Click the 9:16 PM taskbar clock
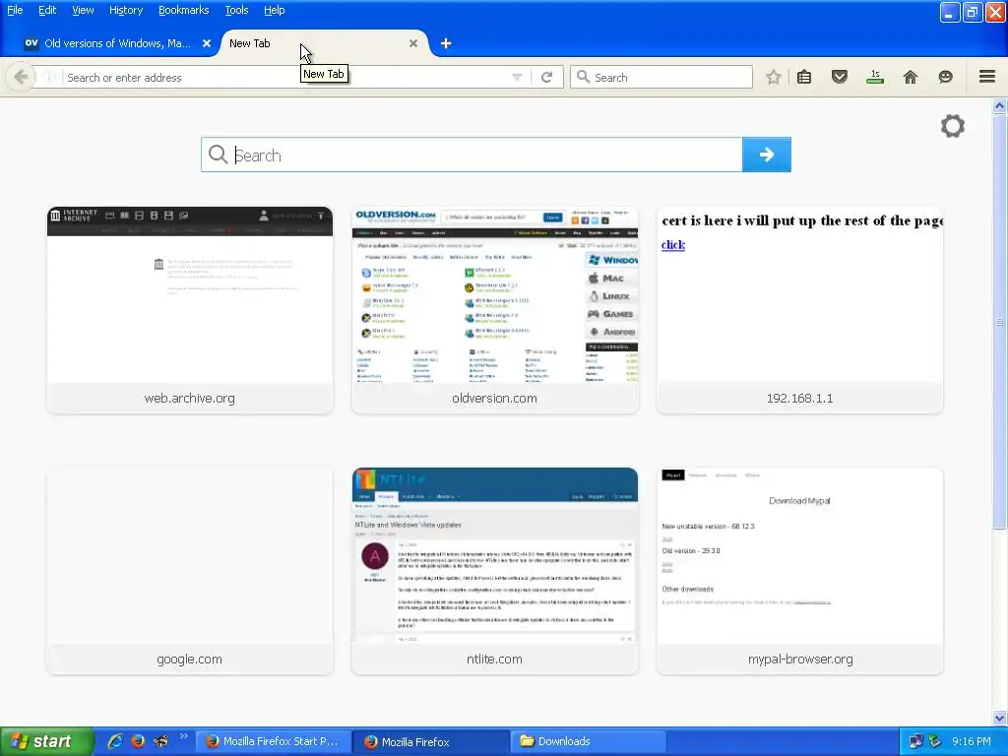Viewport: 1008px width, 756px height. coord(972,741)
